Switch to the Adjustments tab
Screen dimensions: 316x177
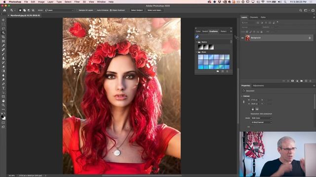click(x=258, y=86)
